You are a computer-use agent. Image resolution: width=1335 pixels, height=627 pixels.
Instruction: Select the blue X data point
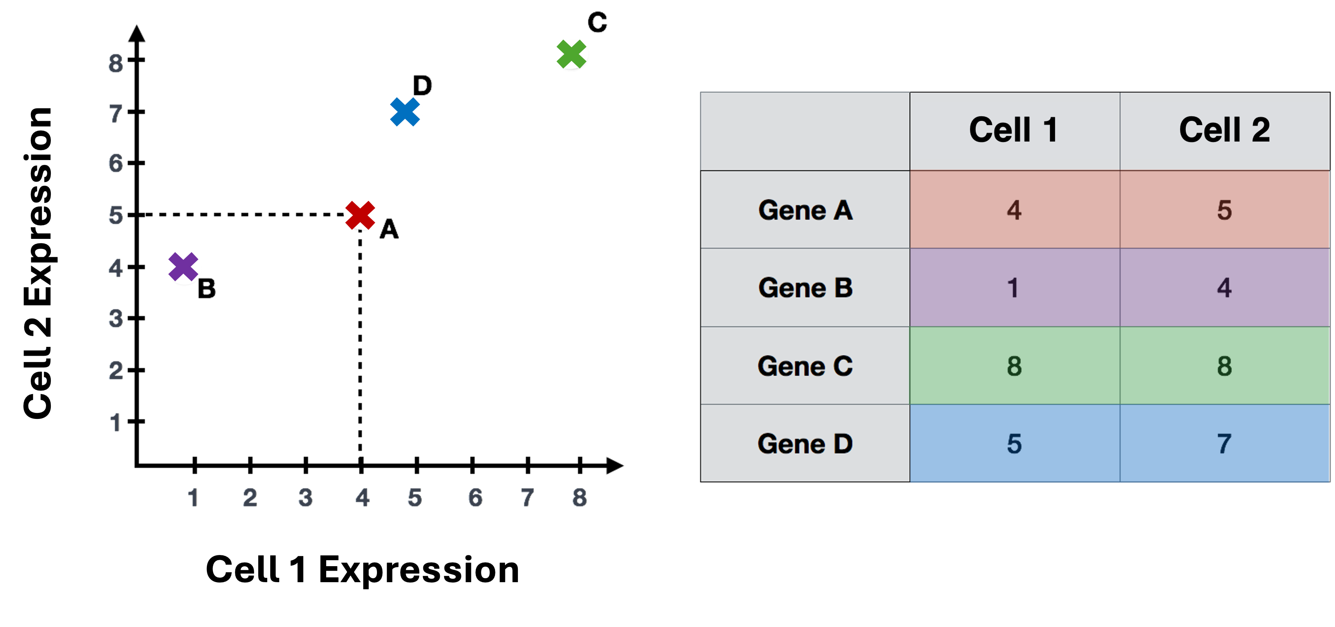click(403, 111)
